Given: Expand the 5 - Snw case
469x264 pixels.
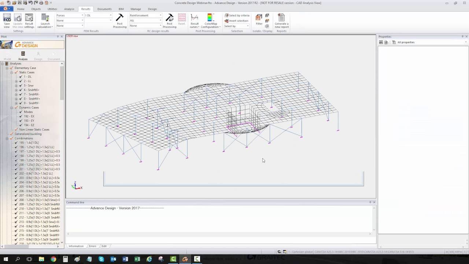Looking at the screenshot, I should click(x=16, y=85).
